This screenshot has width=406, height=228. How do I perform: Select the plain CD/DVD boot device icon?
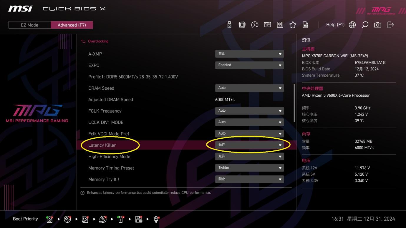[x=67, y=219]
